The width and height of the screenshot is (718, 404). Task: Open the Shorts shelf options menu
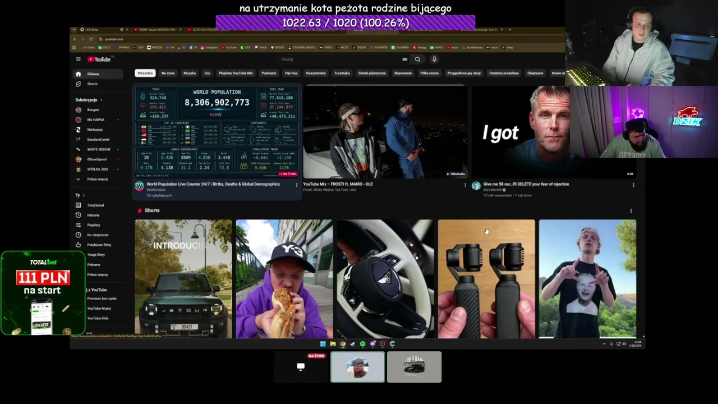pos(631,211)
